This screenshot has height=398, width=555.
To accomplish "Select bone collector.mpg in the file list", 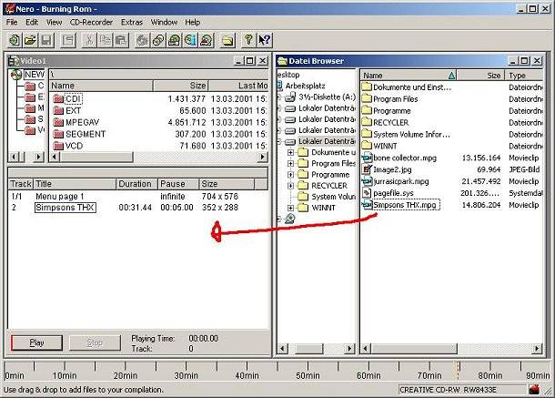I will pyautogui.click(x=405, y=158).
